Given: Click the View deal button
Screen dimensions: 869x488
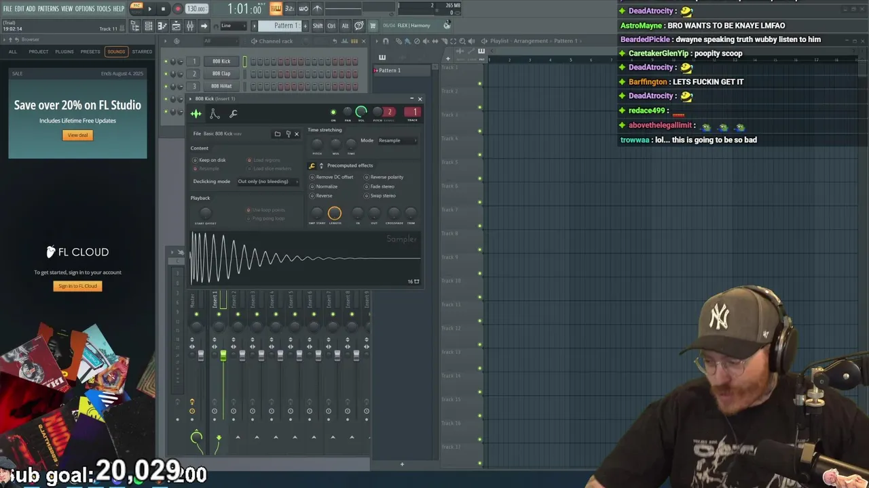Looking at the screenshot, I should (77, 135).
